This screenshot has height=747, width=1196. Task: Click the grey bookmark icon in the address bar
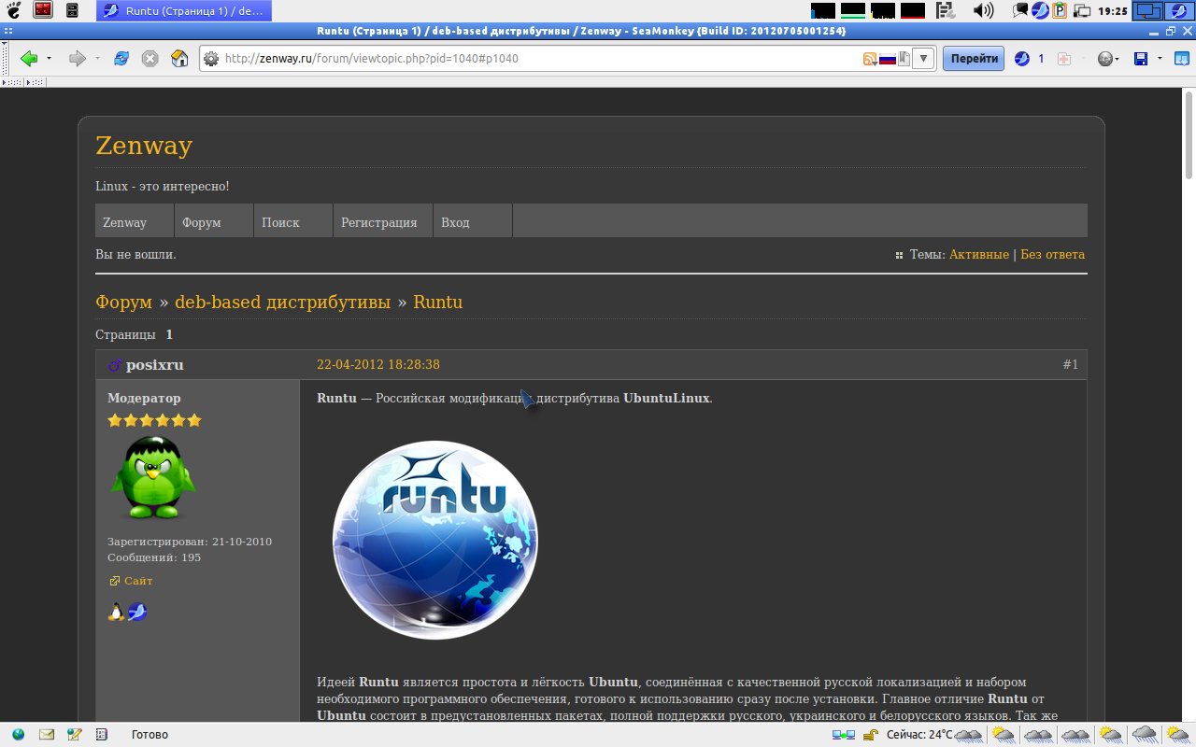click(904, 59)
